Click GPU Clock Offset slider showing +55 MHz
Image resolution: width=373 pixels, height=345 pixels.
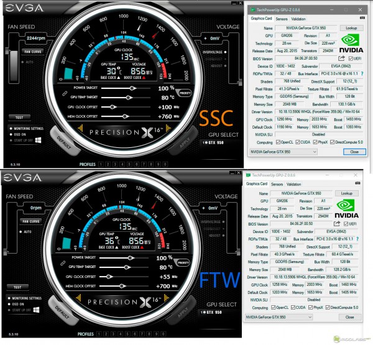pos(124,277)
